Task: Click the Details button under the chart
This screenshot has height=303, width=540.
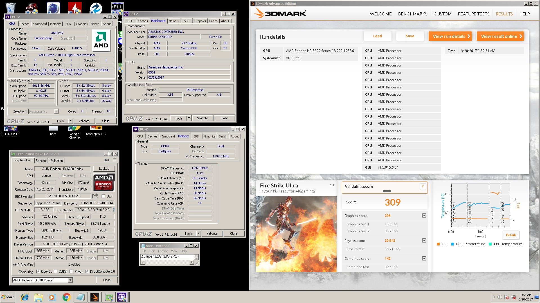Action: (511, 235)
